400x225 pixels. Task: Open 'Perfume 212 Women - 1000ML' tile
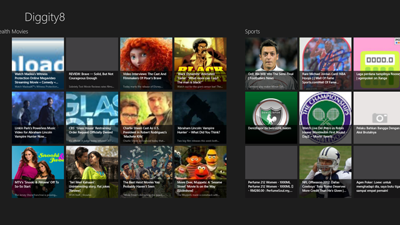[271, 172]
